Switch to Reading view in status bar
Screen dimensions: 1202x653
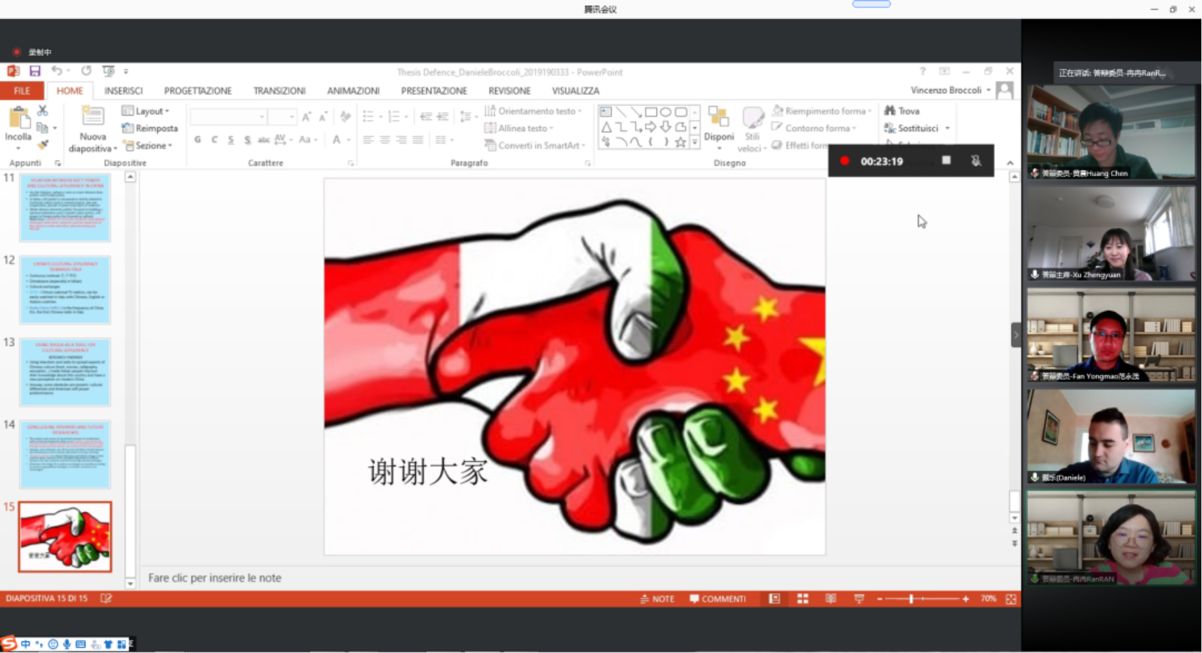[x=830, y=598]
